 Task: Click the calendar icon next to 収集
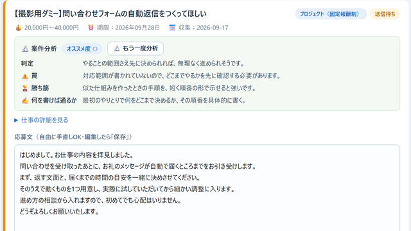pyautogui.click(x=172, y=28)
